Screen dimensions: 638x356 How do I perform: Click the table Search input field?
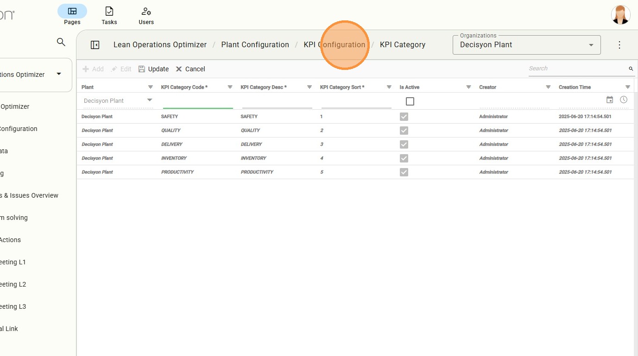(577, 69)
